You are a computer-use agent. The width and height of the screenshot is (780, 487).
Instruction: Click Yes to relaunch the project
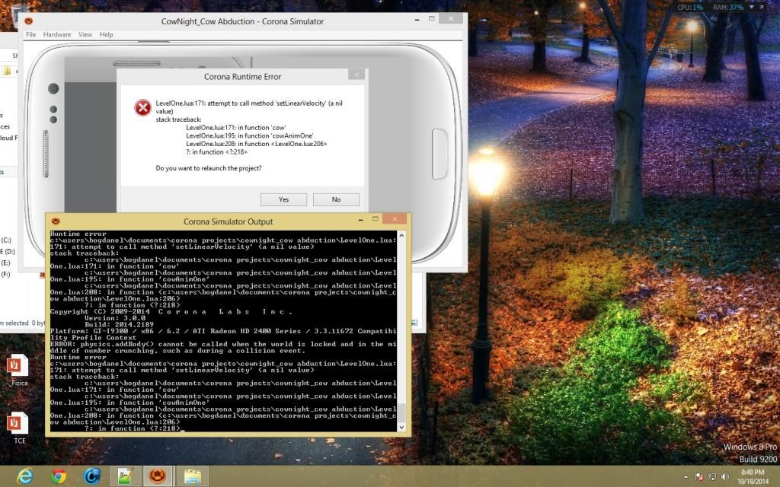283,199
